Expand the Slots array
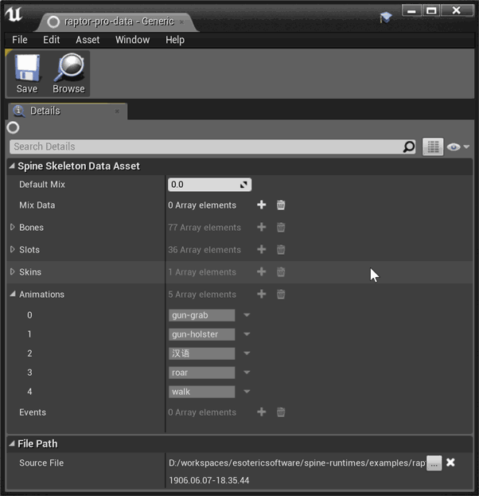479x496 pixels. click(12, 250)
